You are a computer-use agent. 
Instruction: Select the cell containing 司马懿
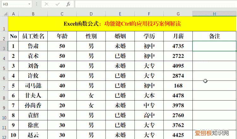pos(33,86)
